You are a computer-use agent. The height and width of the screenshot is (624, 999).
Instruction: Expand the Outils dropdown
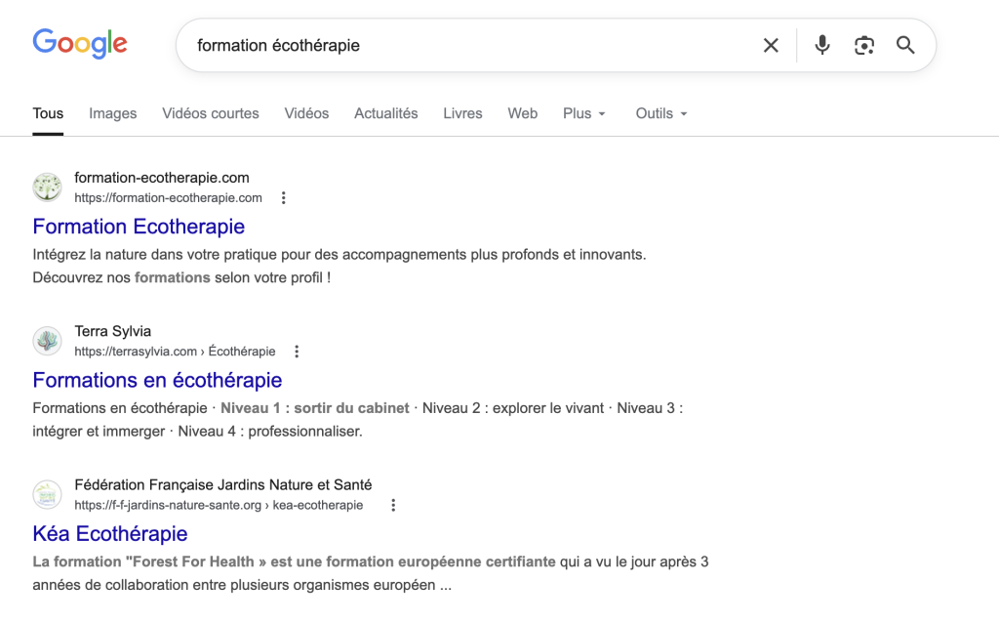click(661, 113)
